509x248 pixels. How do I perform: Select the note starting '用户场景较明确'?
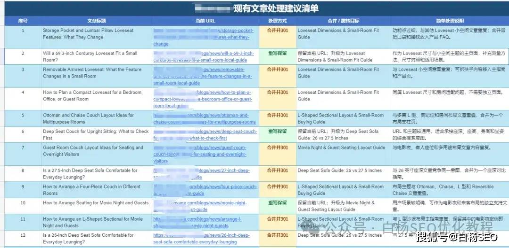click(x=450, y=206)
